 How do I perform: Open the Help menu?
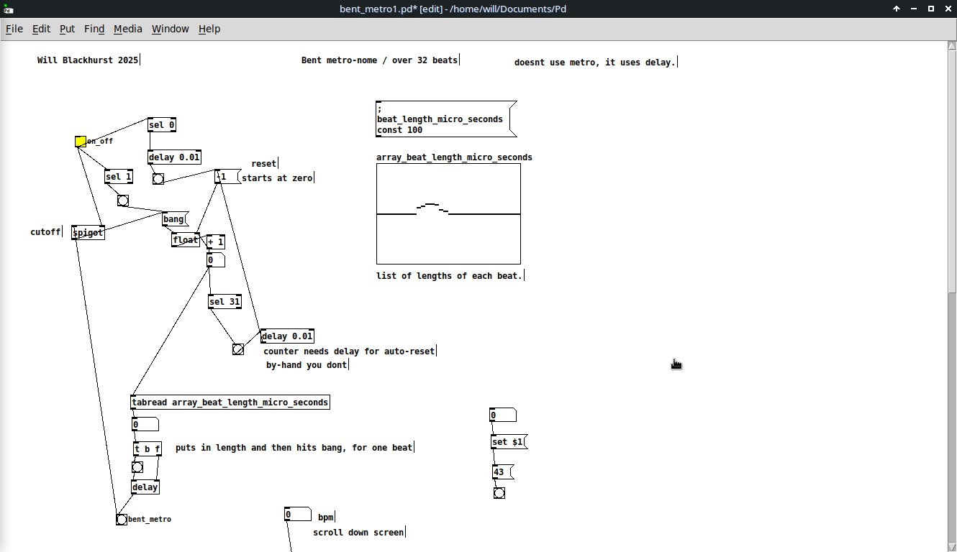click(x=209, y=29)
